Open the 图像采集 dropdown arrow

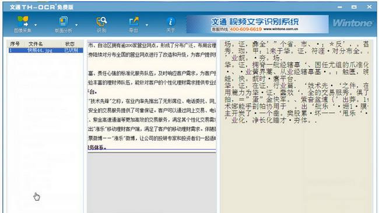pyautogui.click(x=36, y=25)
